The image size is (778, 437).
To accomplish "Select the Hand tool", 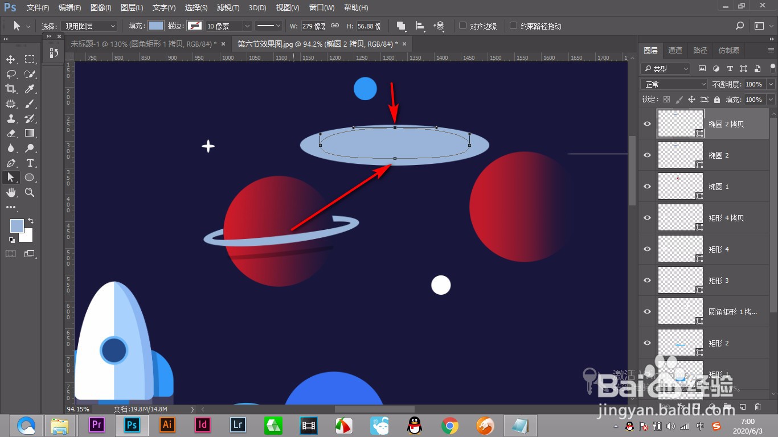I will click(10, 192).
